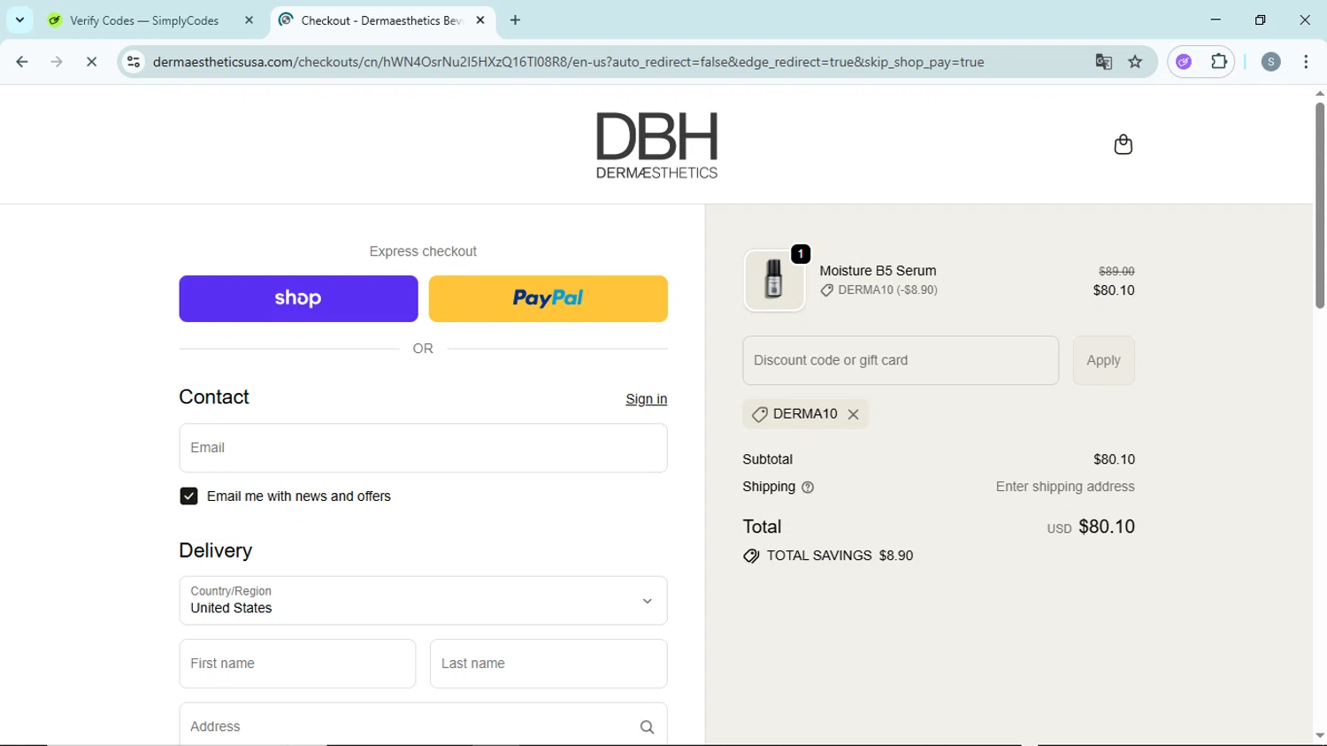The width and height of the screenshot is (1327, 746).
Task: Open the browser extensions puzzle icon
Action: click(x=1219, y=62)
